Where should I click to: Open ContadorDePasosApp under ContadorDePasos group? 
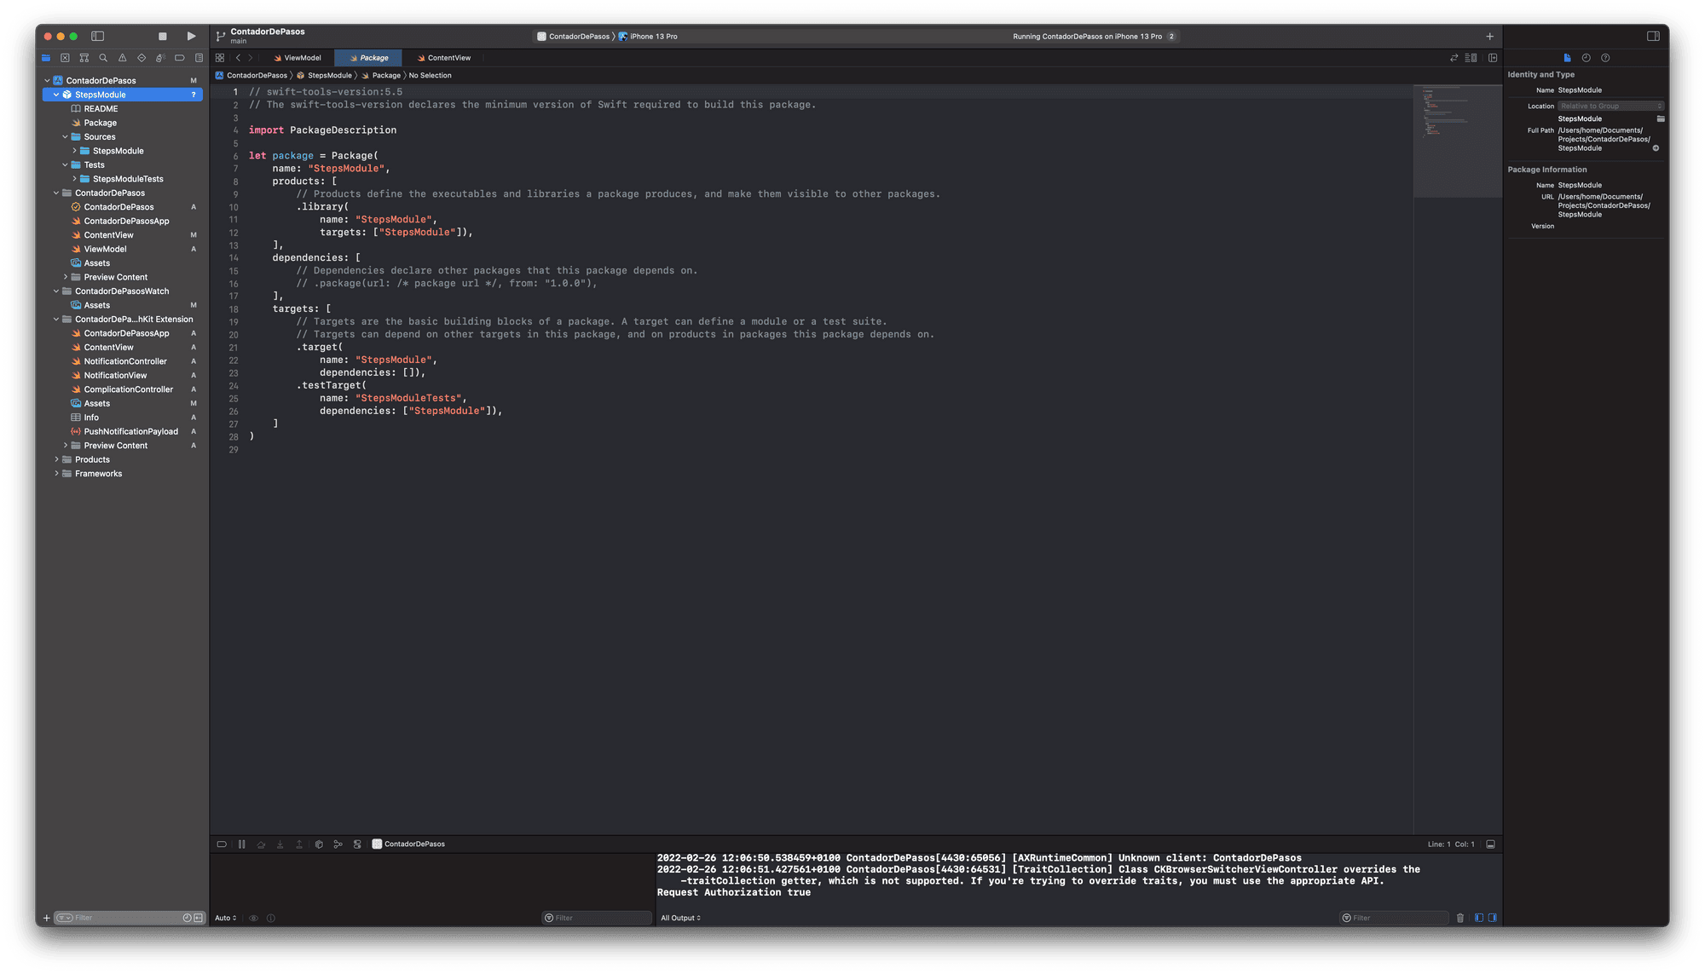tap(126, 221)
